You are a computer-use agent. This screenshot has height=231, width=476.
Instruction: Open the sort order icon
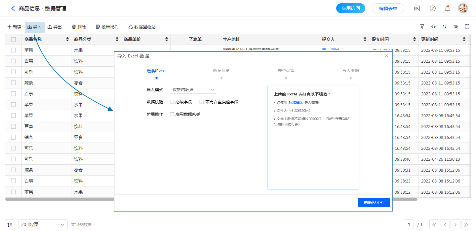coord(445,27)
